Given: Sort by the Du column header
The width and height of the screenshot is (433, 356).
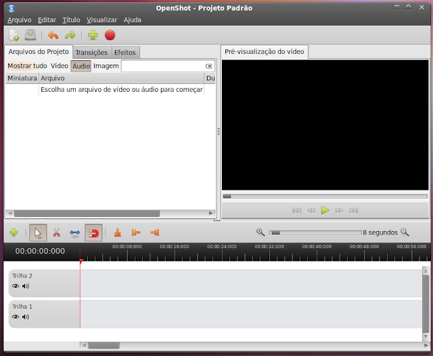Looking at the screenshot, I should pyautogui.click(x=210, y=78).
